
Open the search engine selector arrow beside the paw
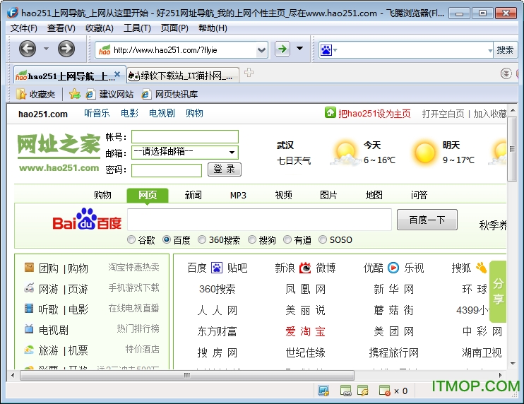(x=335, y=50)
